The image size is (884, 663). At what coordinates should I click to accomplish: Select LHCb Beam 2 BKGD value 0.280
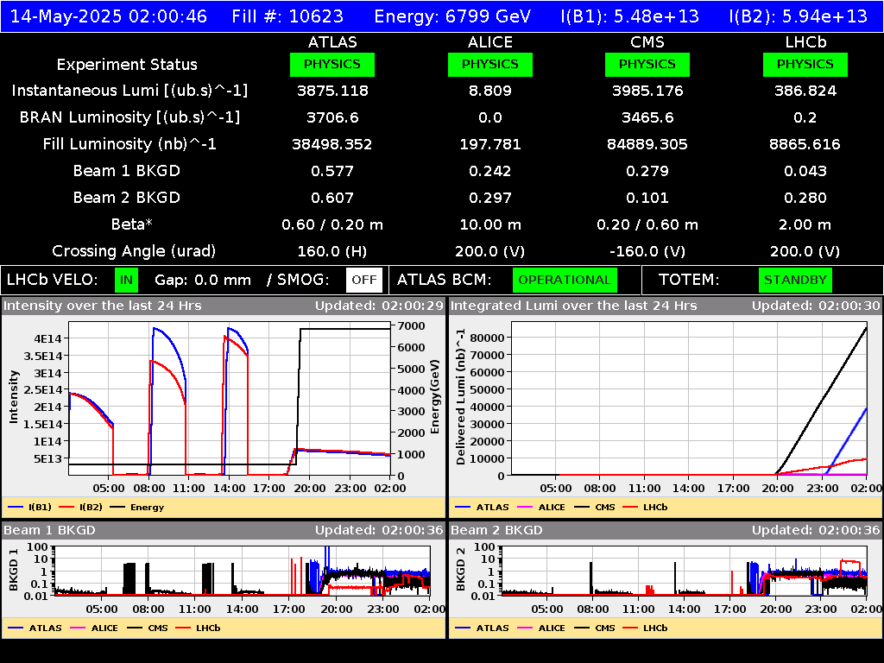click(x=805, y=198)
